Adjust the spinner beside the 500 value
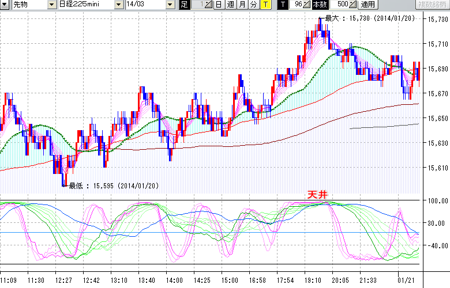 [352, 5]
